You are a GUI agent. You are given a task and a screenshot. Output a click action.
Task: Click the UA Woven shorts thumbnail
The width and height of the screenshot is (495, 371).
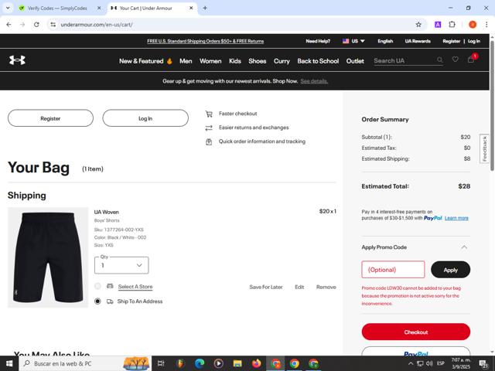48,257
